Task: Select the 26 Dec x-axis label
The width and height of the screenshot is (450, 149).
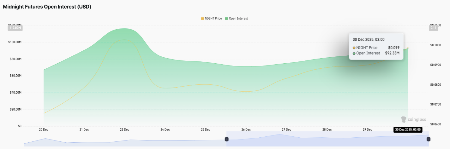Action: coord(246,129)
